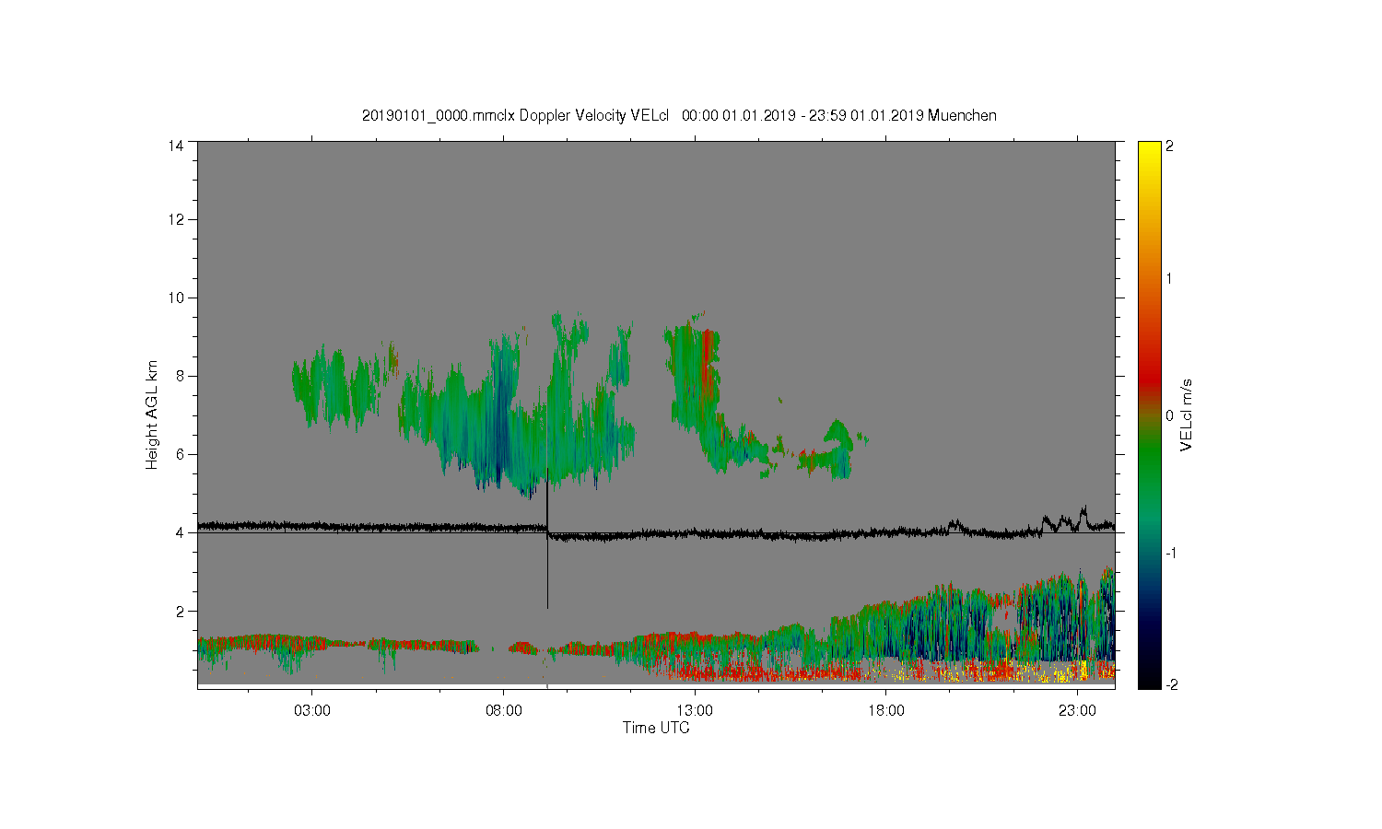Click the 'Time UTC' x-axis label
1382x829 pixels.
[656, 728]
